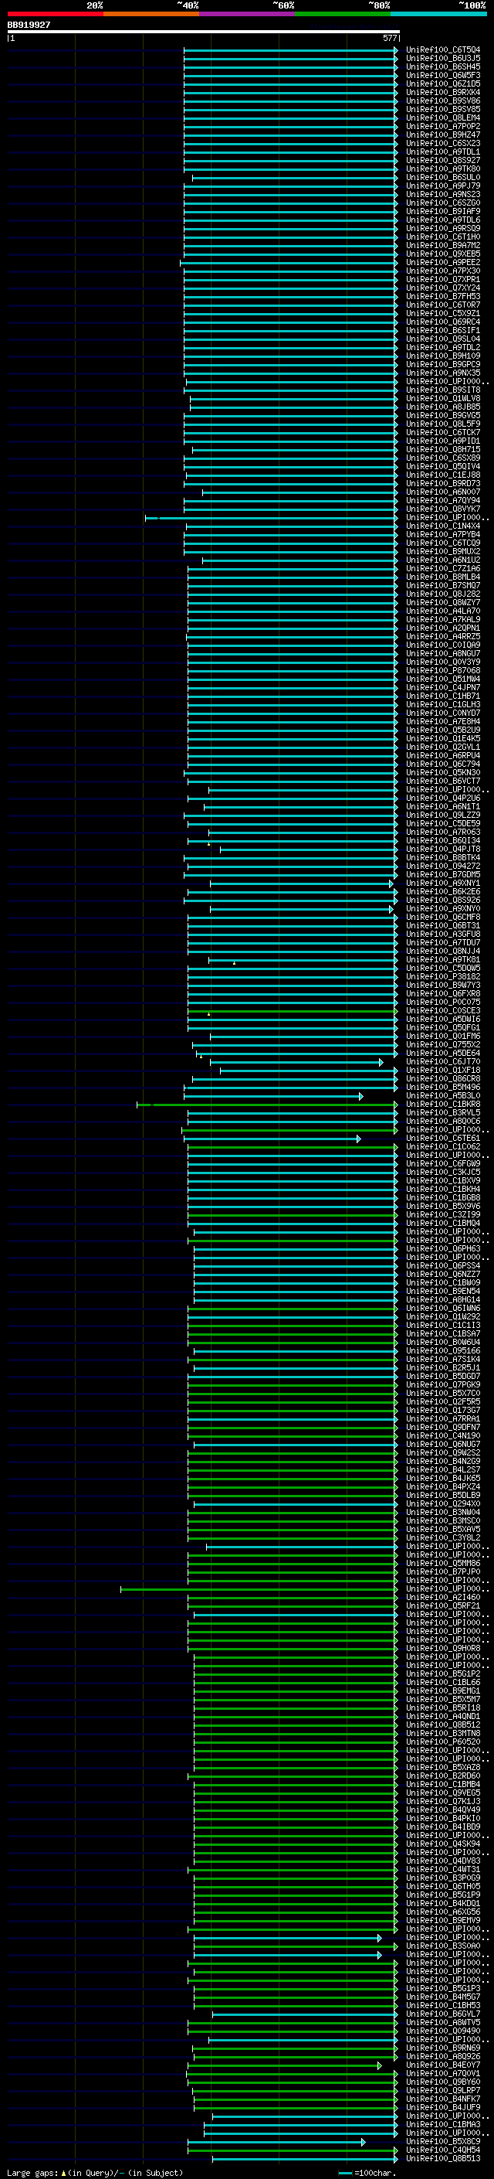Click the purple ~60% identity legend bar
This screenshot has height=2179, width=494.
(x=248, y=15)
